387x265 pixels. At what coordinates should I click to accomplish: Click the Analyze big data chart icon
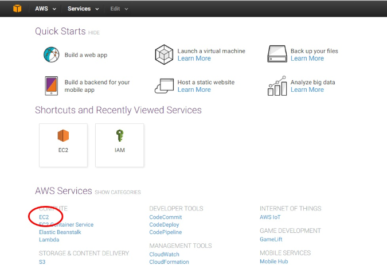tap(277, 85)
